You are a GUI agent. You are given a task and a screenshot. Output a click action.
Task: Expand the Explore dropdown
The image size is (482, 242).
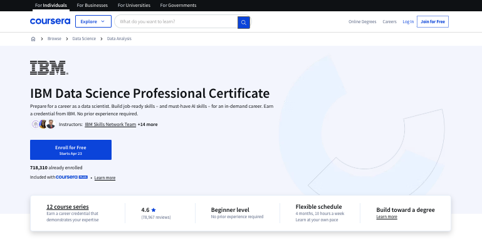93,21
